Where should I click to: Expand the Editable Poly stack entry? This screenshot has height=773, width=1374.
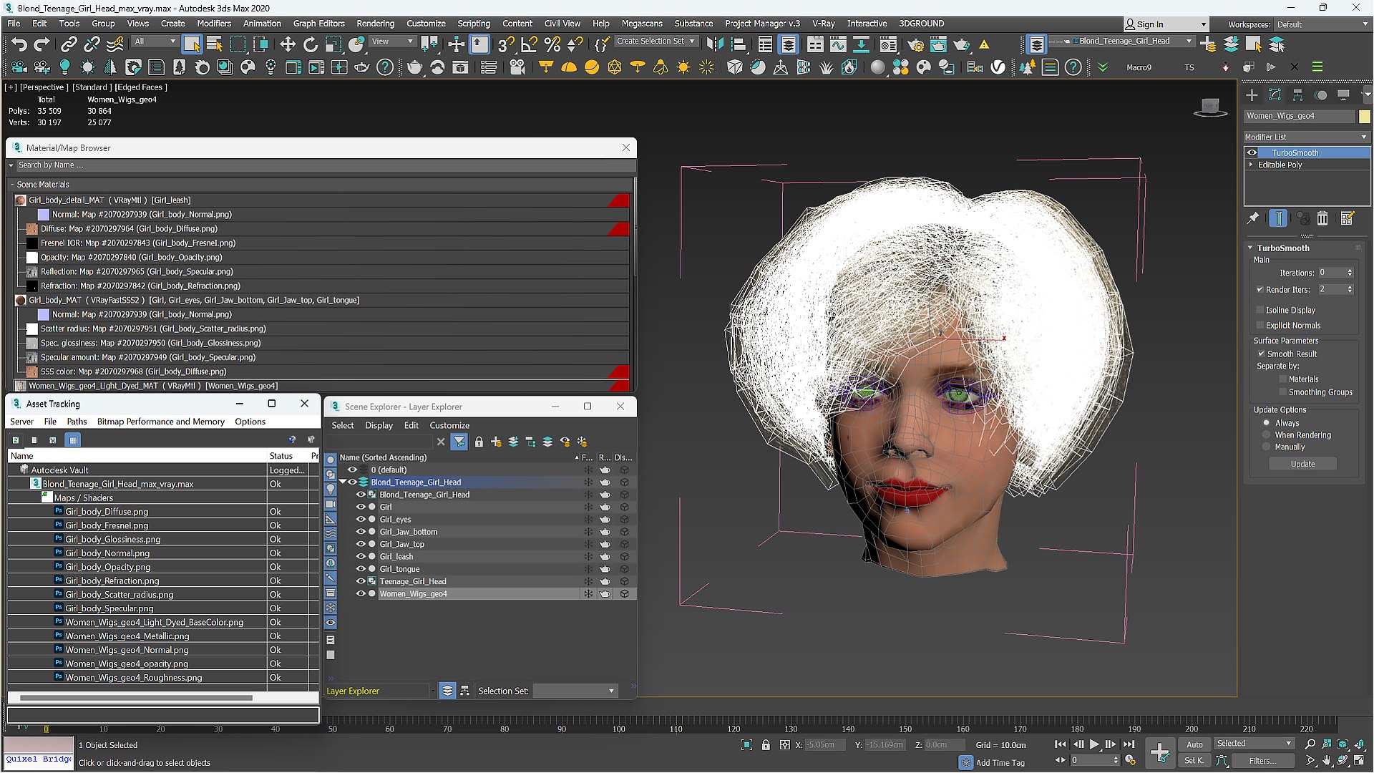[1251, 165]
